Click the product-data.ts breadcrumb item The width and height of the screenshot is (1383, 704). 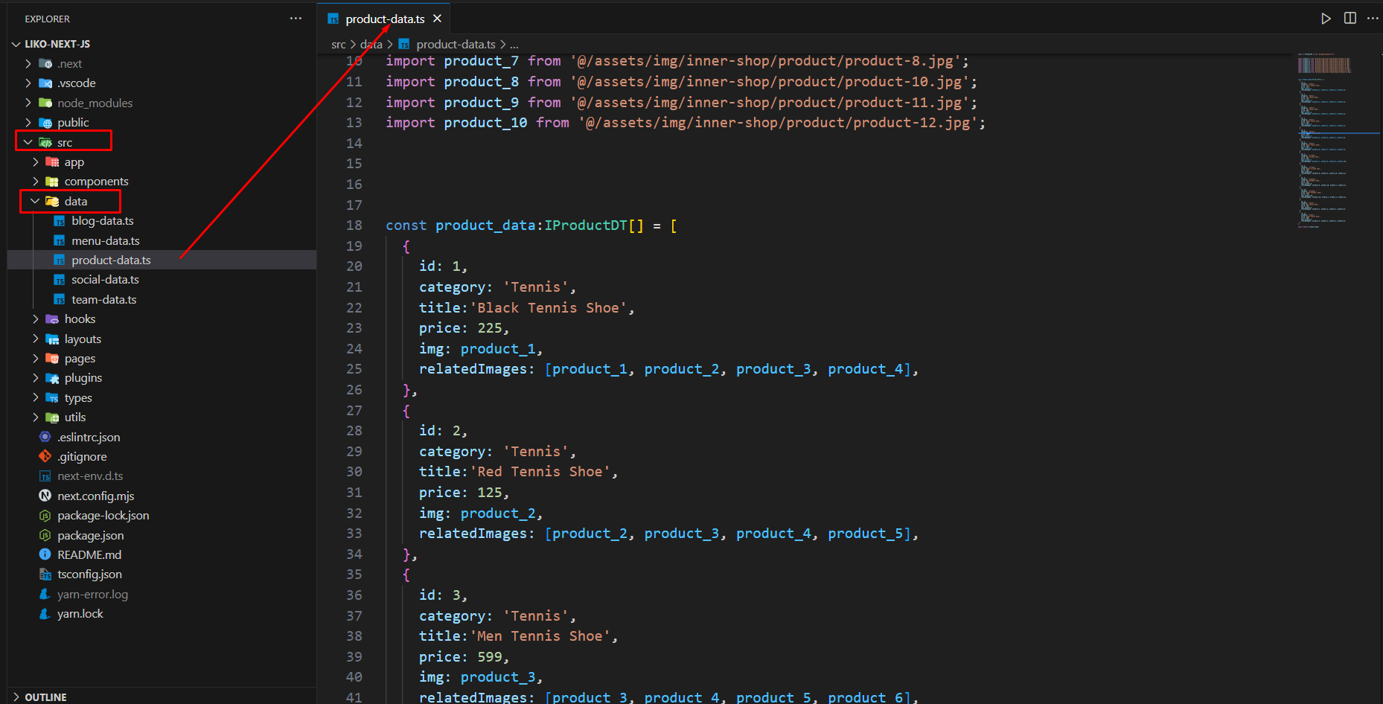(456, 45)
